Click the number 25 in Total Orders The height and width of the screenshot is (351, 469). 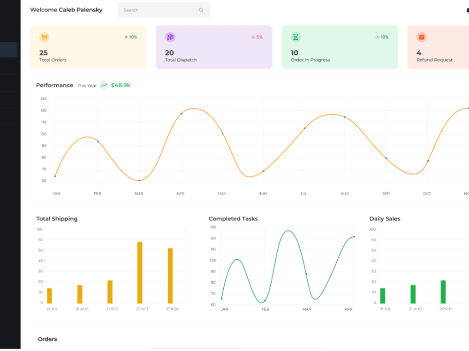tap(44, 53)
